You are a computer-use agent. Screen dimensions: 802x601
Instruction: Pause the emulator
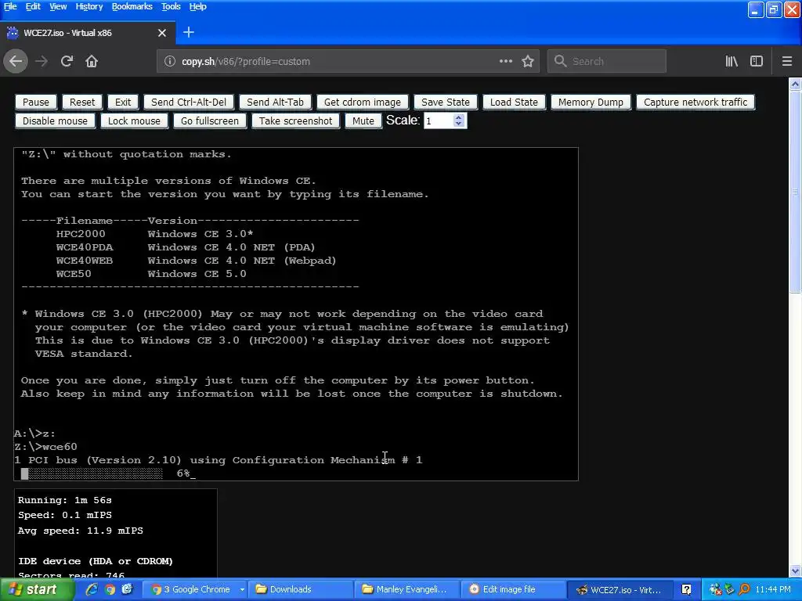click(36, 103)
